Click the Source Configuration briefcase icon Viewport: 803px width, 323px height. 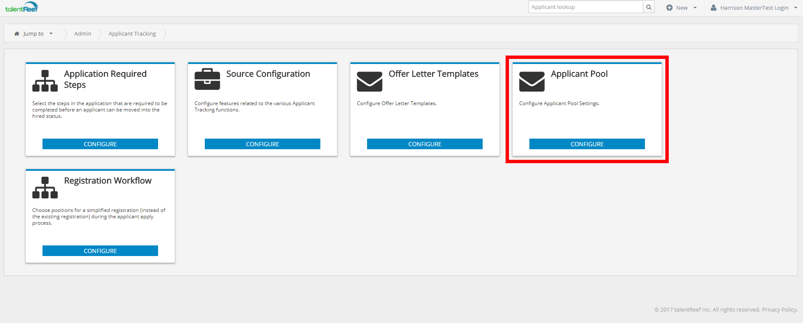coord(207,79)
